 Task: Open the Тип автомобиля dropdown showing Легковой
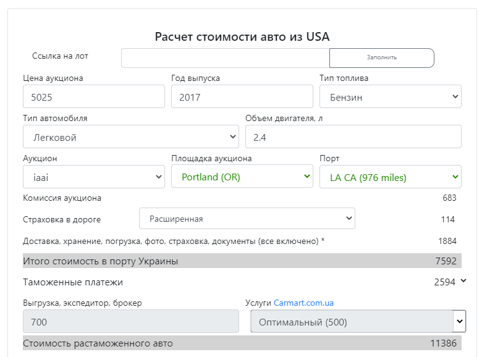pyautogui.click(x=130, y=136)
